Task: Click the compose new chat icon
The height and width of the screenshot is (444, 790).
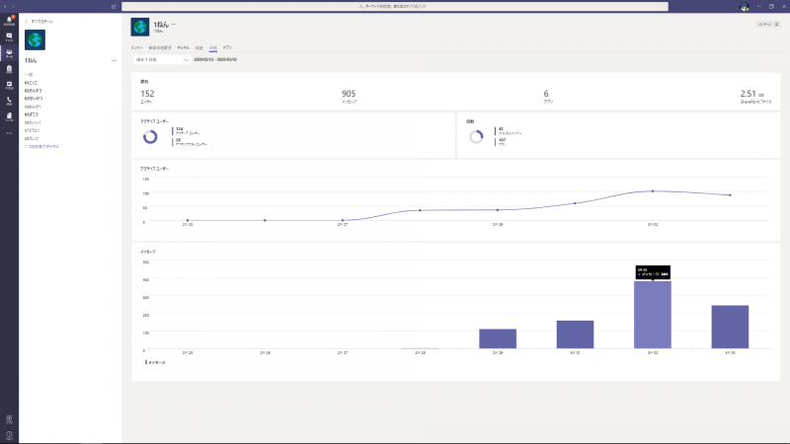Action: [x=115, y=6]
